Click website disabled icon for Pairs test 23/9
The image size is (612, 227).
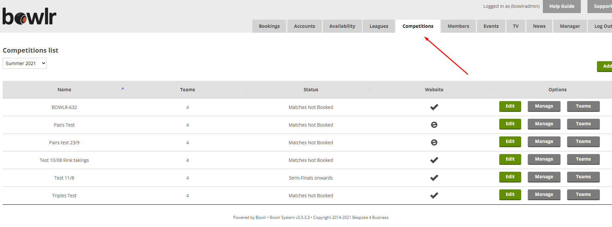coord(434,143)
